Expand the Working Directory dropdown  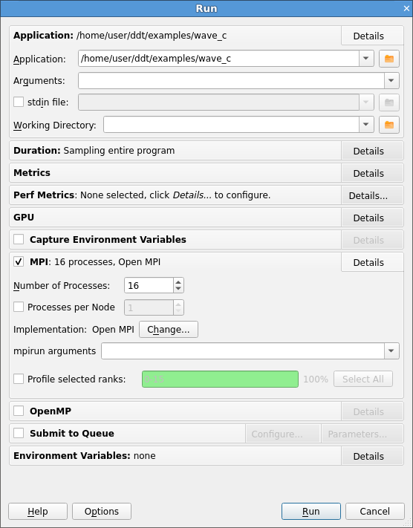[366, 125]
